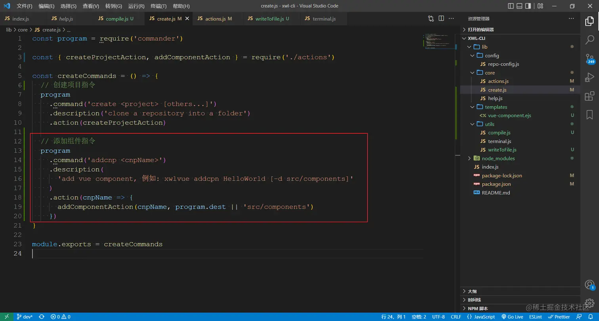
Task: Split the editor to the right
Action: click(x=441, y=19)
